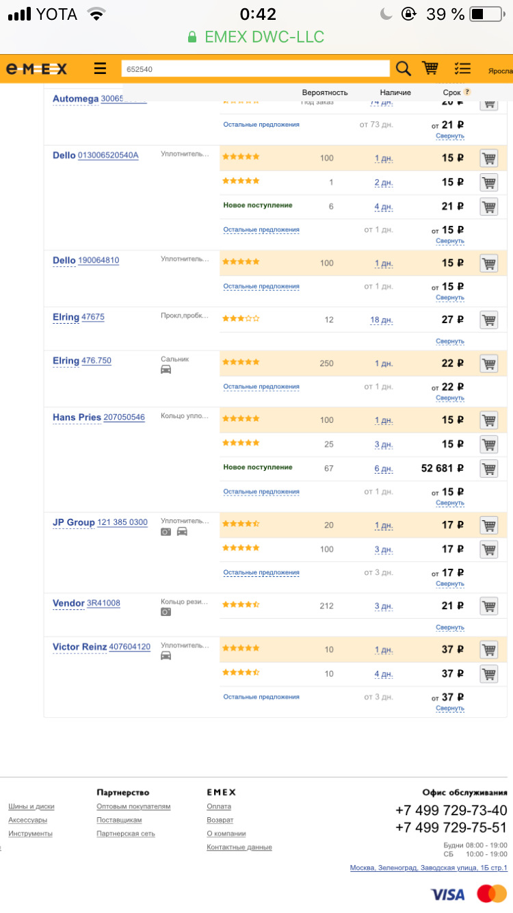Open the hamburger menu in header
Image resolution: width=513 pixels, height=913 pixels.
click(101, 68)
